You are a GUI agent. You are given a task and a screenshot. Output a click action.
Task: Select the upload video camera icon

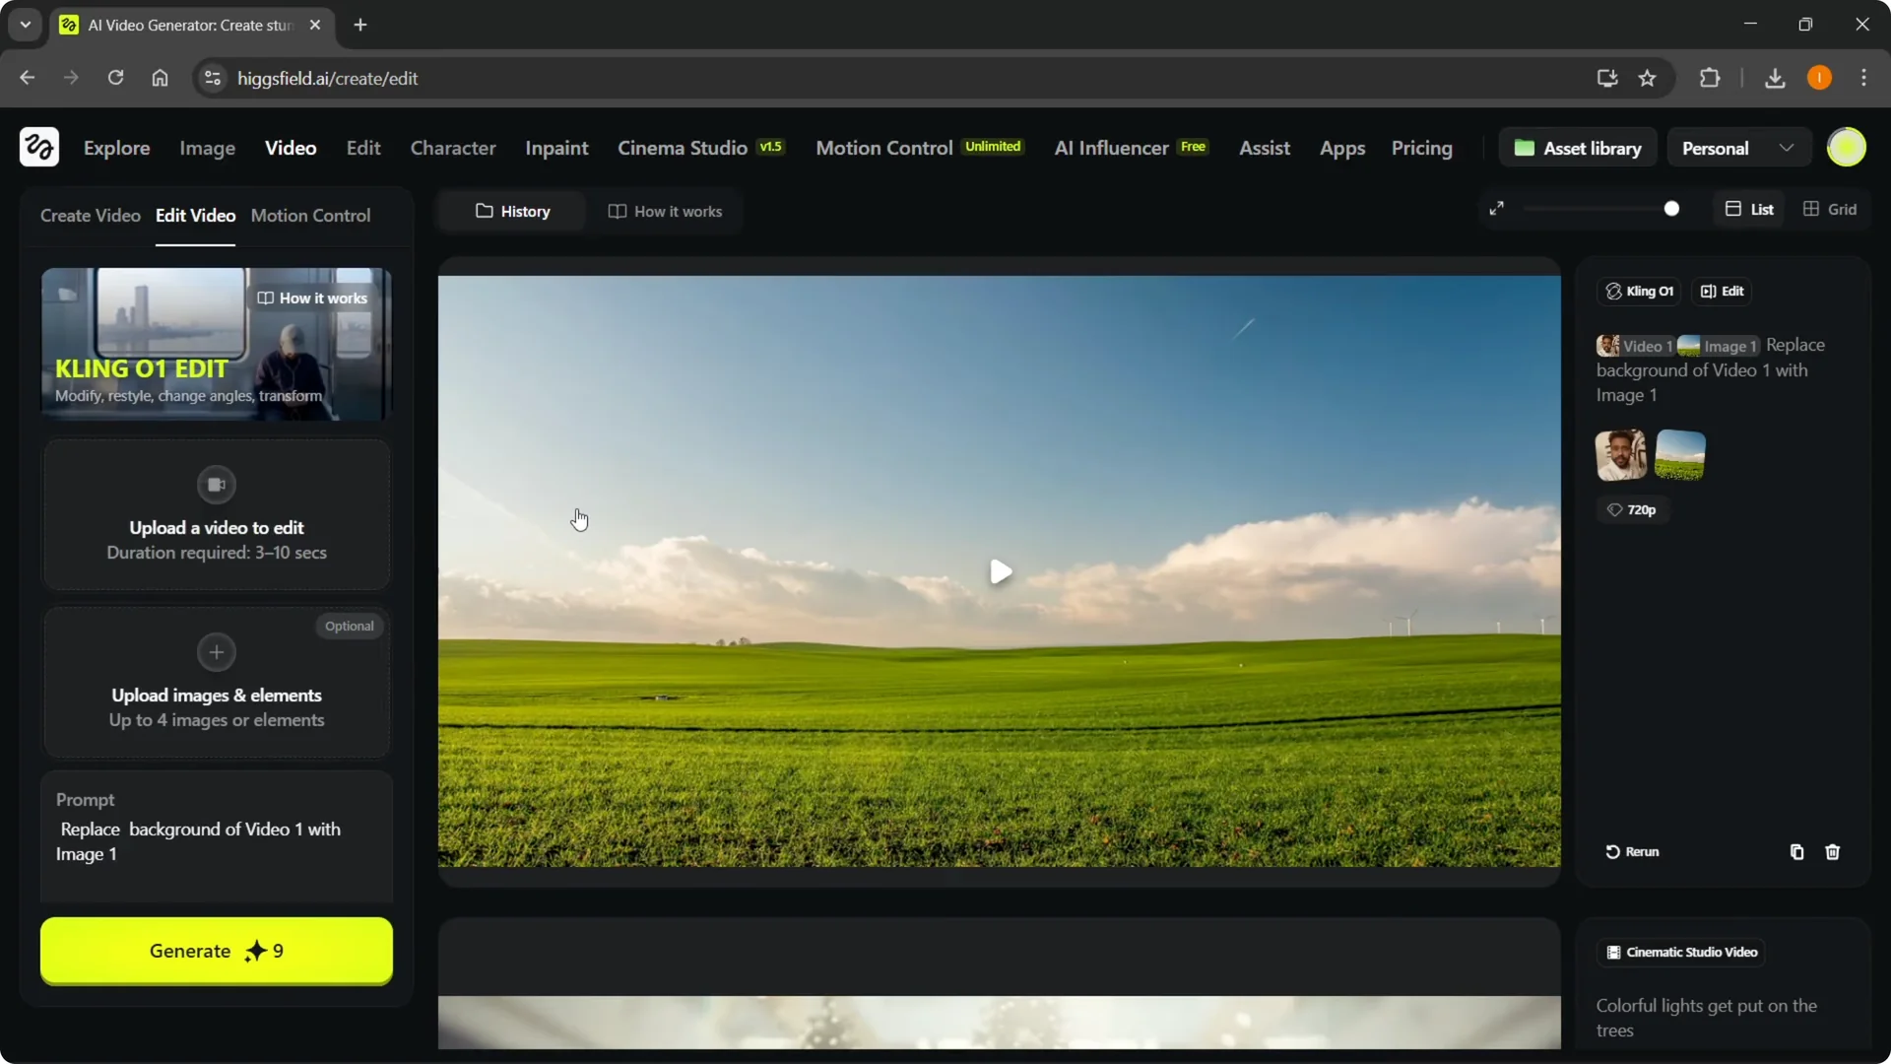(216, 484)
